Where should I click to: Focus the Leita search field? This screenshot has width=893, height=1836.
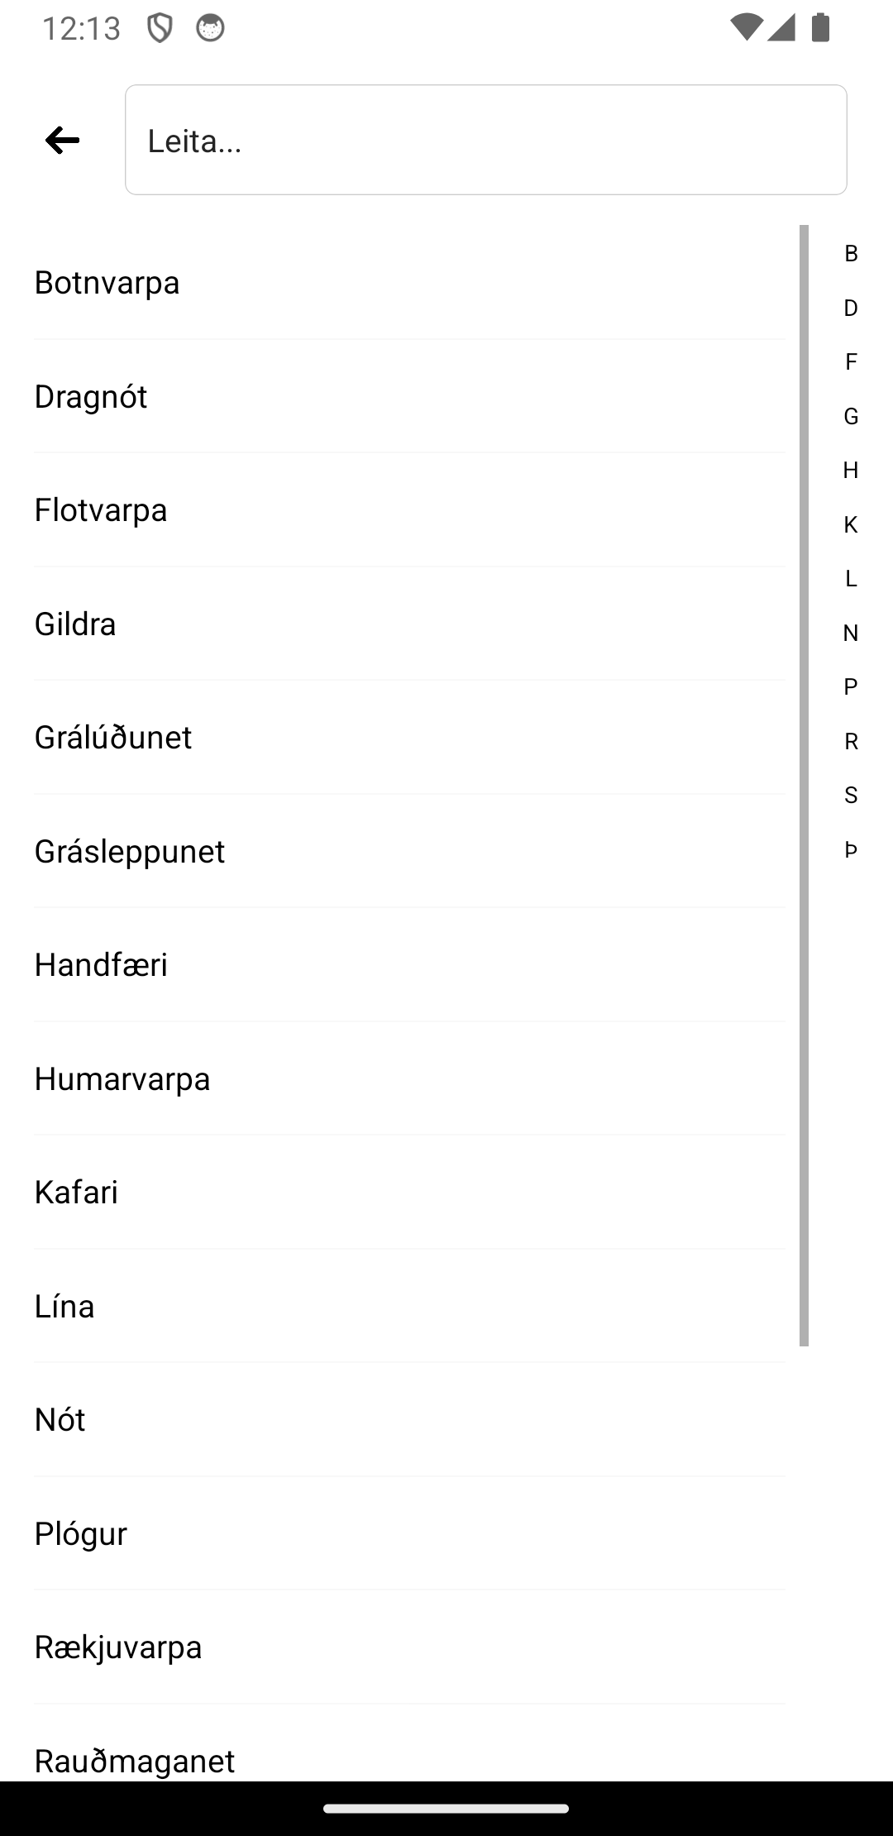(485, 141)
